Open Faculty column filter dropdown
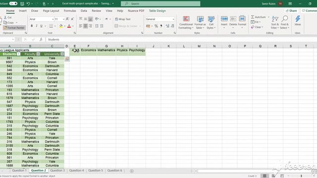317x178 pixels. (x=38, y=54)
